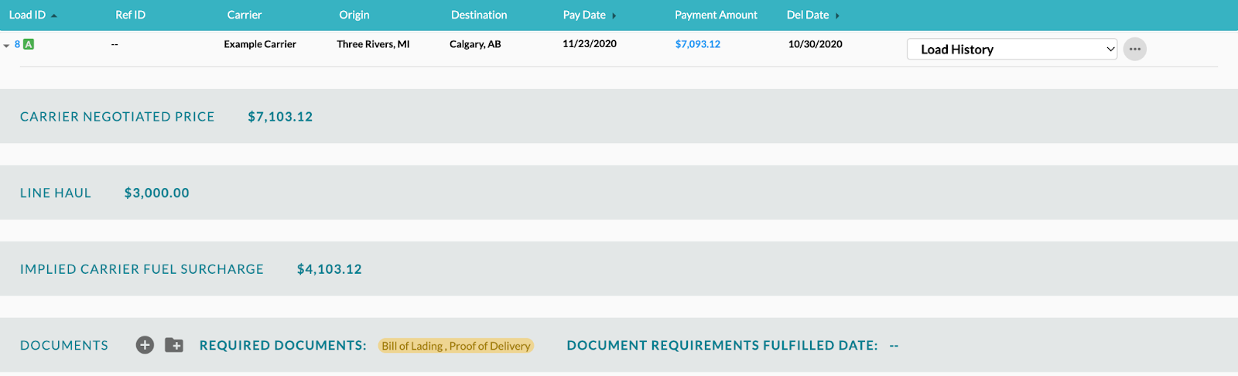Click the Carrier column header

pos(245,15)
